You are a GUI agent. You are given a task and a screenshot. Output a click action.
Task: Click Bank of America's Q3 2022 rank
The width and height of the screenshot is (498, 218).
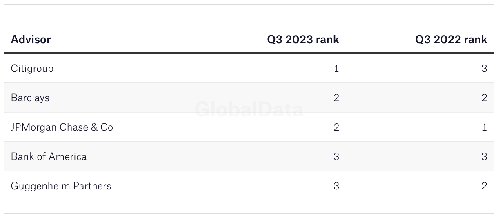click(x=484, y=157)
